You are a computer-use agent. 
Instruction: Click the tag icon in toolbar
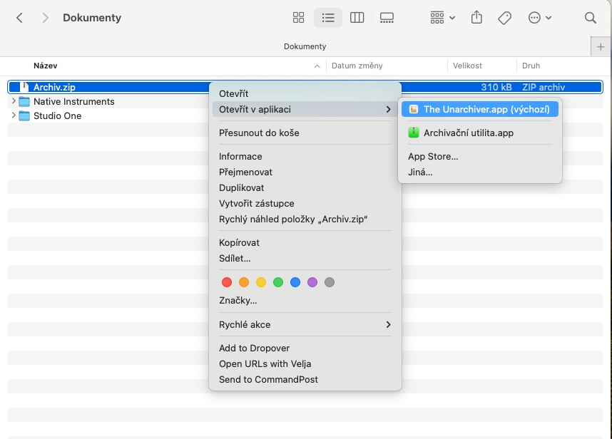(504, 18)
